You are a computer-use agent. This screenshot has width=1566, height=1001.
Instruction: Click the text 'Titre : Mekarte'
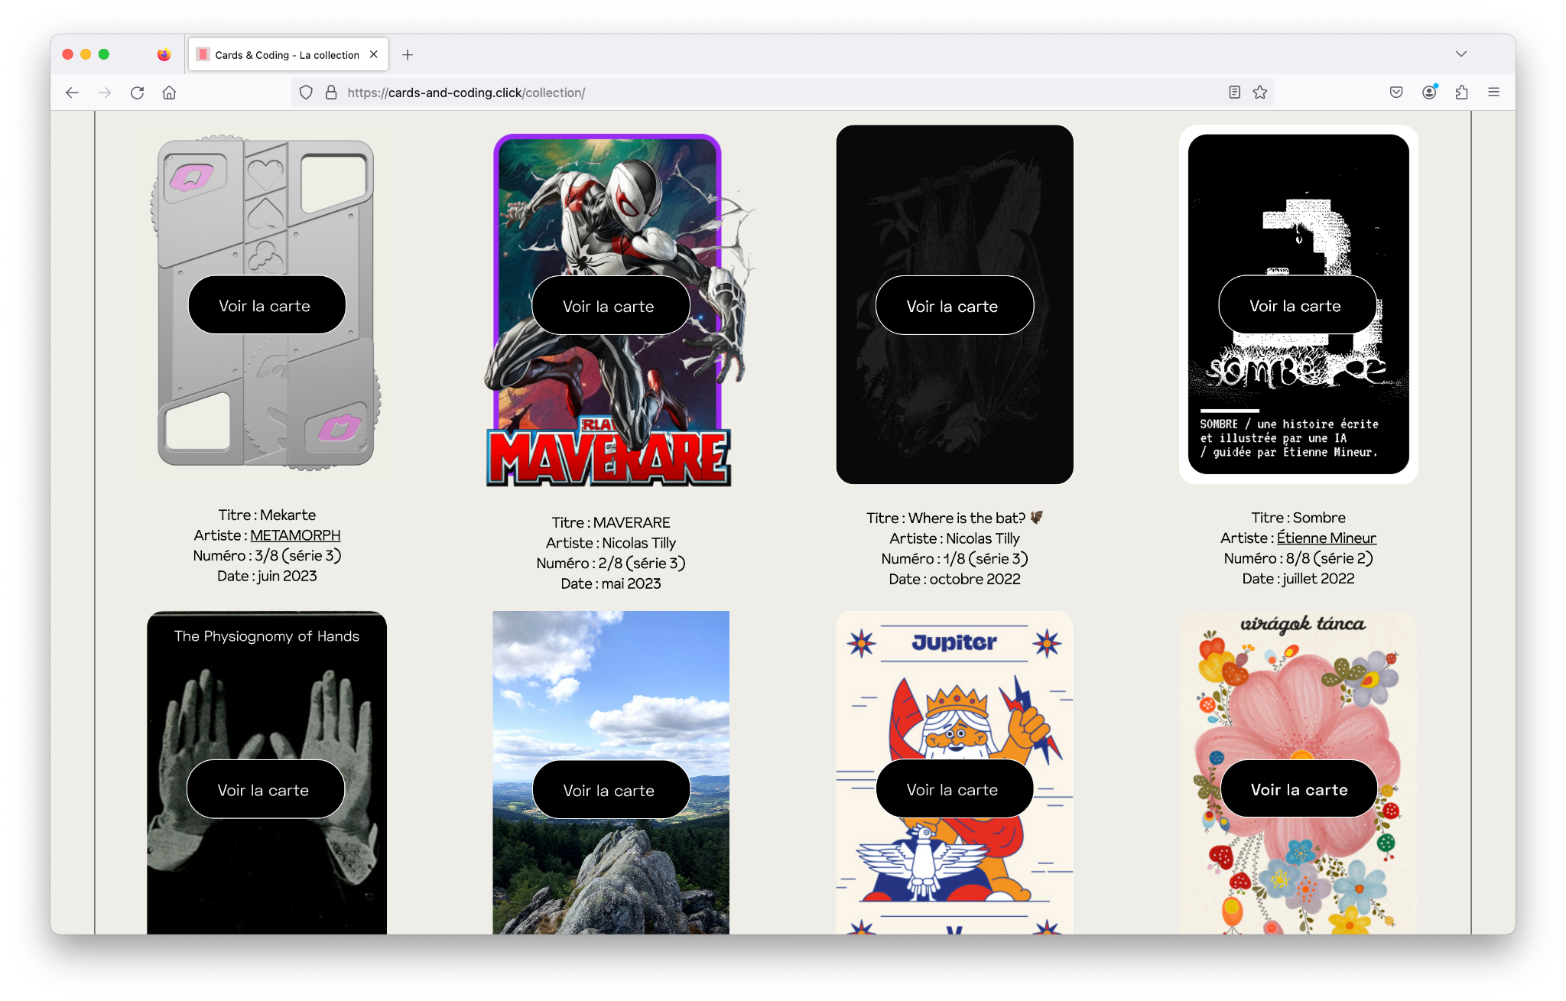267,515
